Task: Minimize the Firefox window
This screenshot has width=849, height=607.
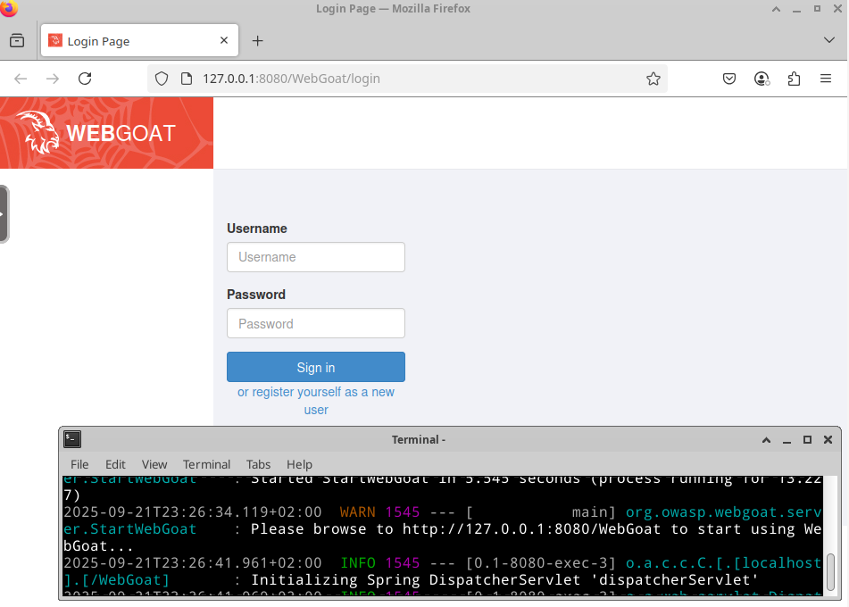Action: [x=796, y=9]
